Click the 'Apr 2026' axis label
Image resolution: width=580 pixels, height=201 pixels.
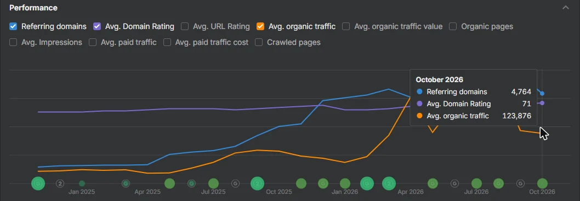point(411,192)
